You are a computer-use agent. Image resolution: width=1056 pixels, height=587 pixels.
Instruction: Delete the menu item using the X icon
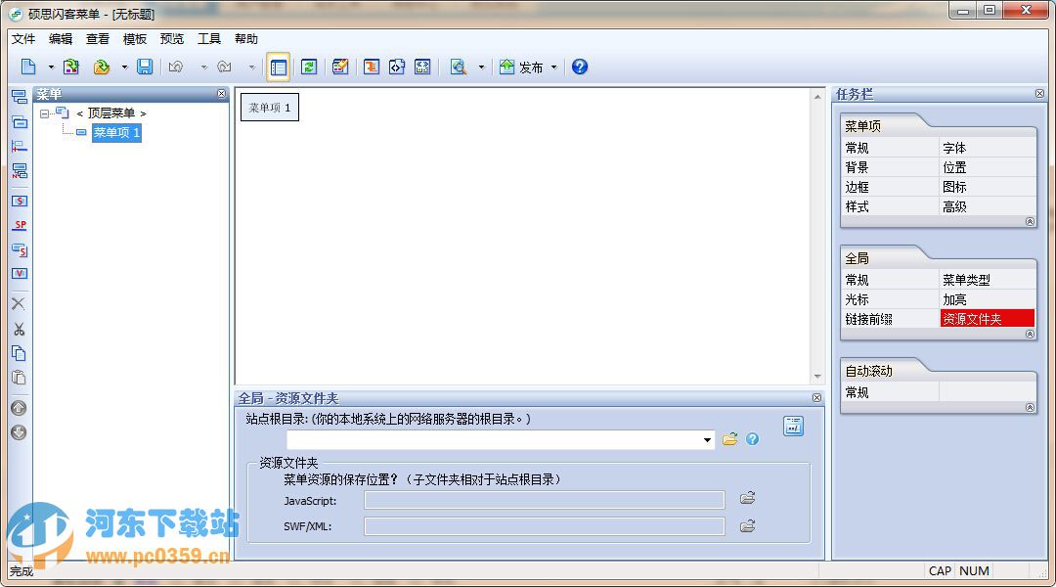20,303
